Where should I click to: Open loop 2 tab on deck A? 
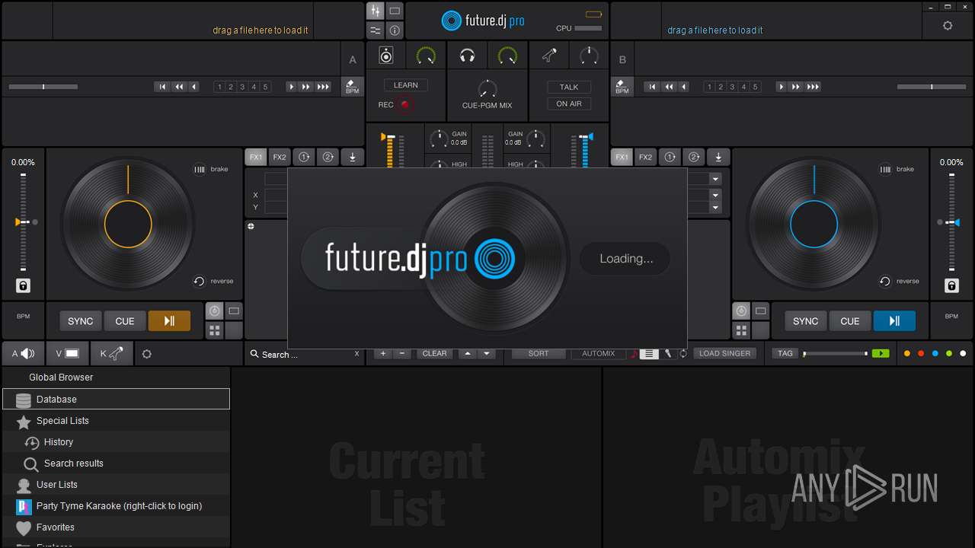328,158
